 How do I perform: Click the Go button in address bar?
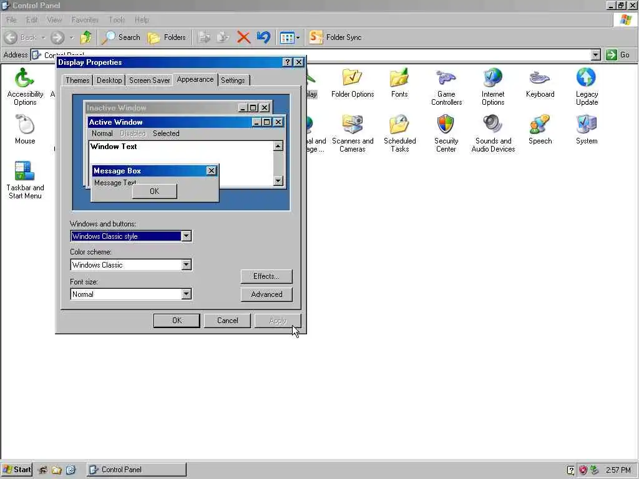[618, 55]
